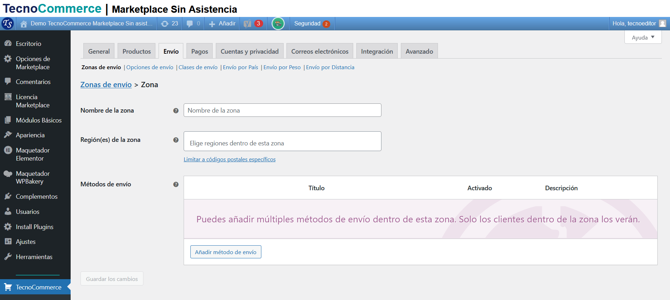Click the Módulos Básicos icon

[8, 120]
